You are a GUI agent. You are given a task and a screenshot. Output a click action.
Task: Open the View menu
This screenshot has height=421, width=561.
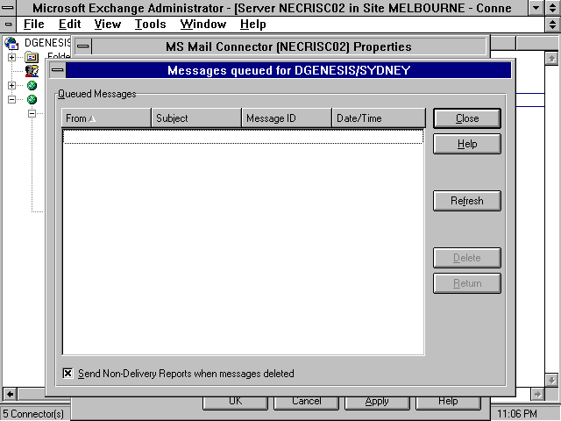[x=107, y=25]
